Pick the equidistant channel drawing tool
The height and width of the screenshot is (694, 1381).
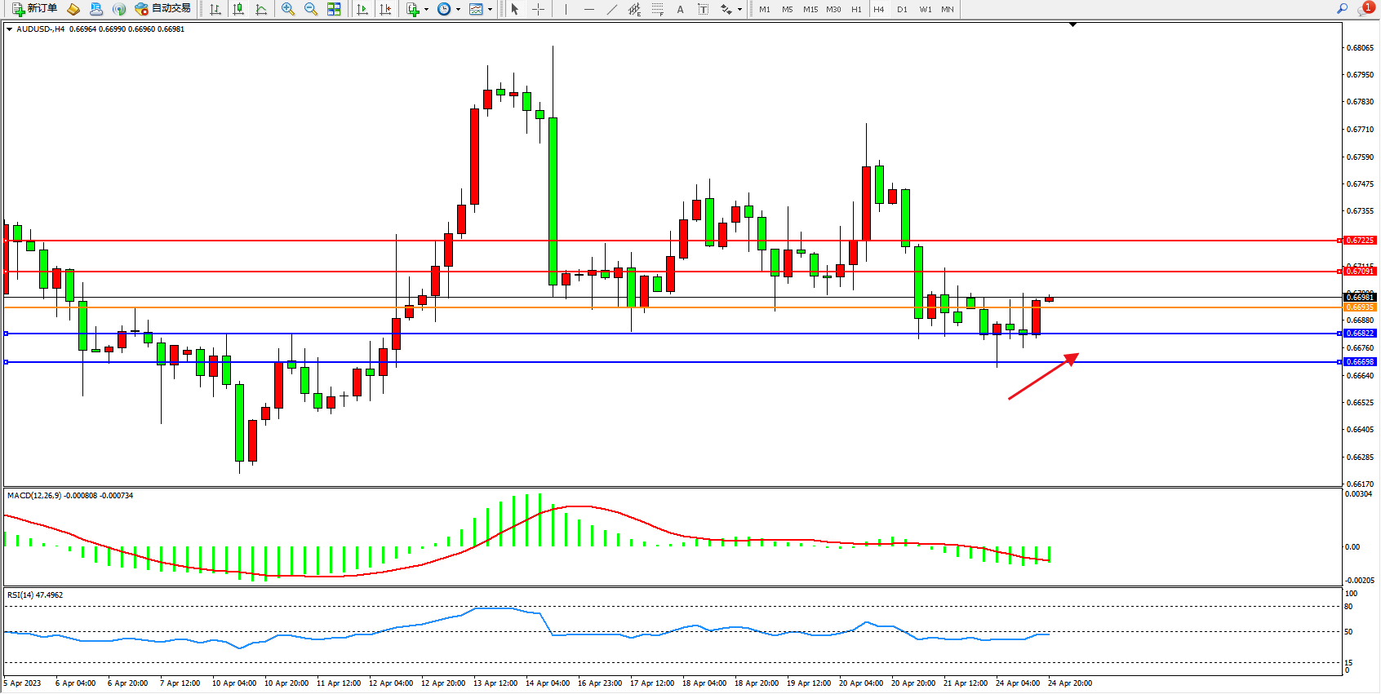tap(634, 9)
